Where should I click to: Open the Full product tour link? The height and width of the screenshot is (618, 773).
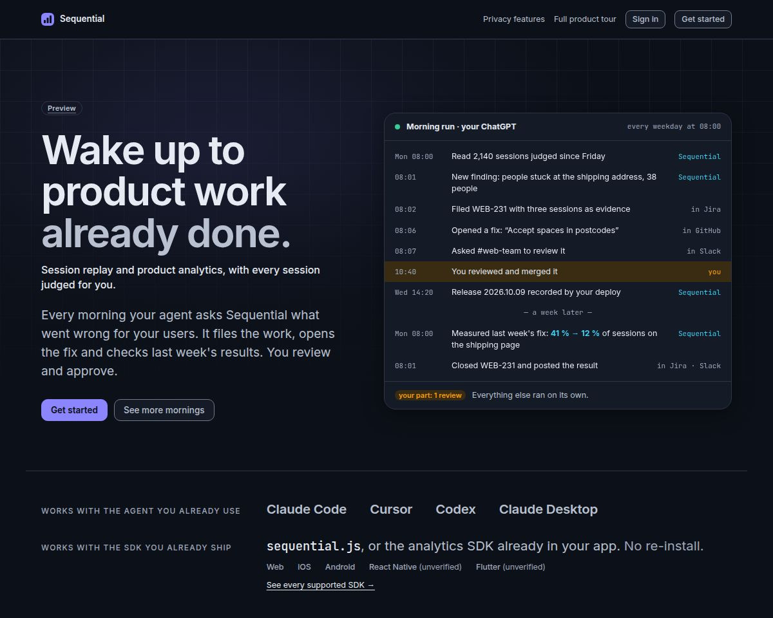[585, 19]
